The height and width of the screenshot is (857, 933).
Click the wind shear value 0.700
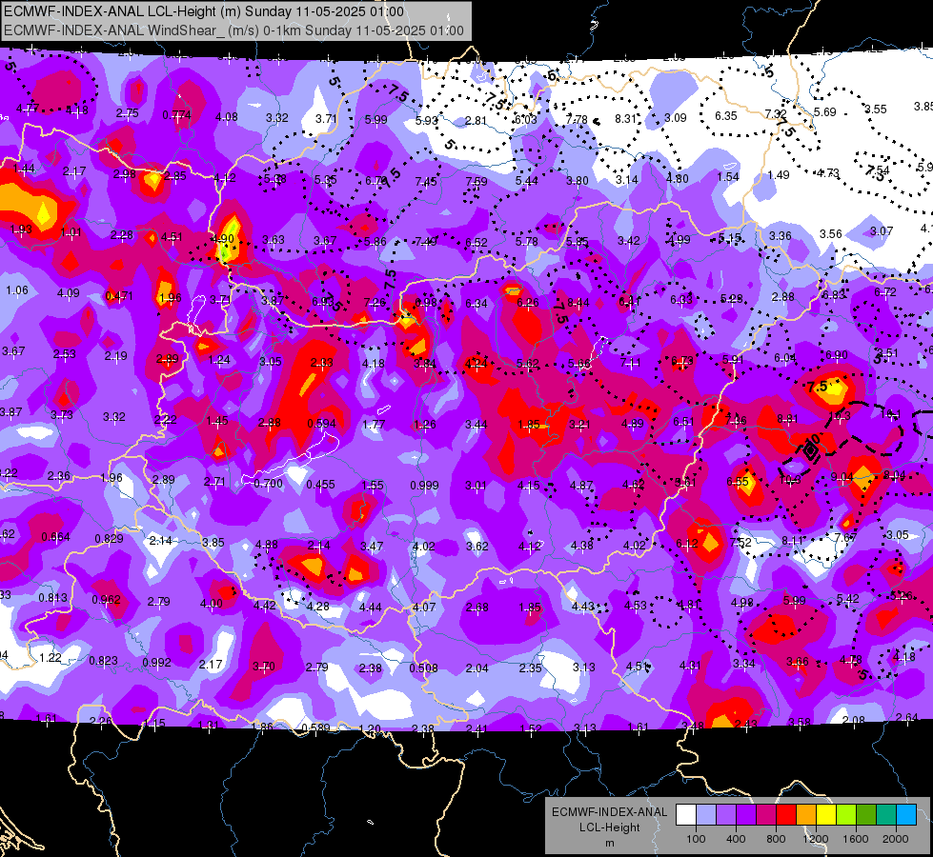269,484
